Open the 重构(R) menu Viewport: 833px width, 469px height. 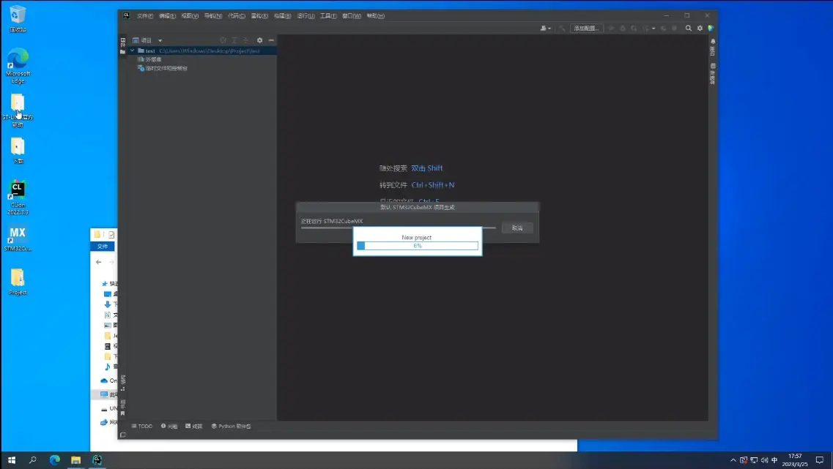pos(259,16)
